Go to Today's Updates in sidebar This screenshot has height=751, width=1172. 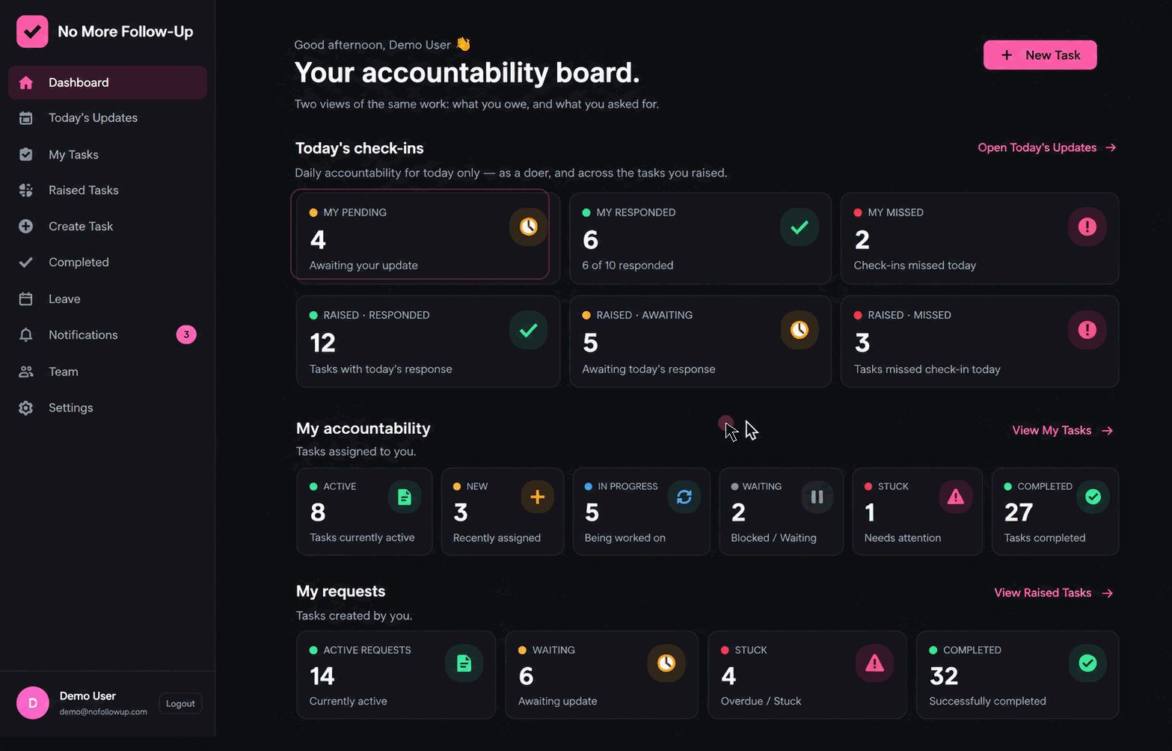click(x=108, y=118)
